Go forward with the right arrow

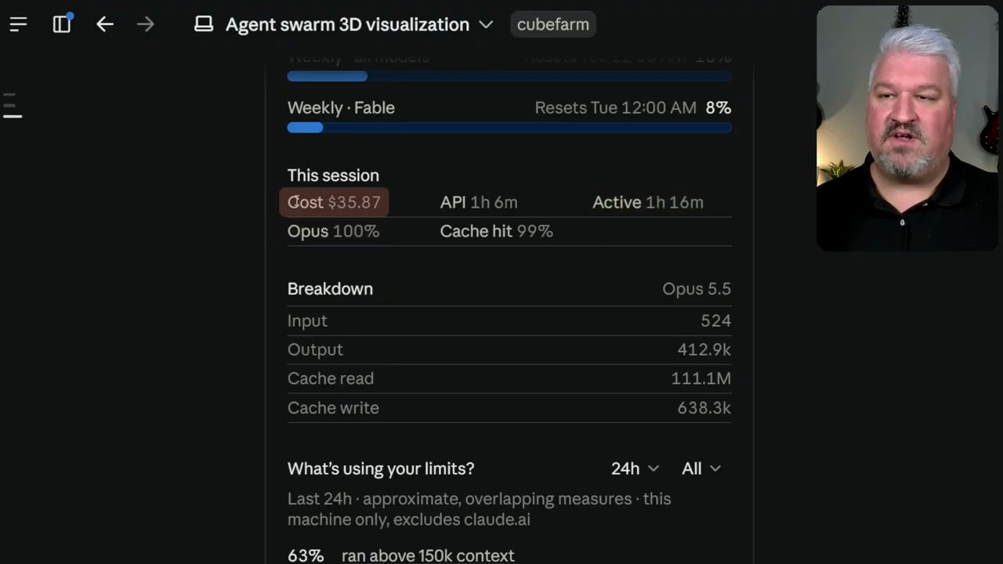tap(146, 24)
